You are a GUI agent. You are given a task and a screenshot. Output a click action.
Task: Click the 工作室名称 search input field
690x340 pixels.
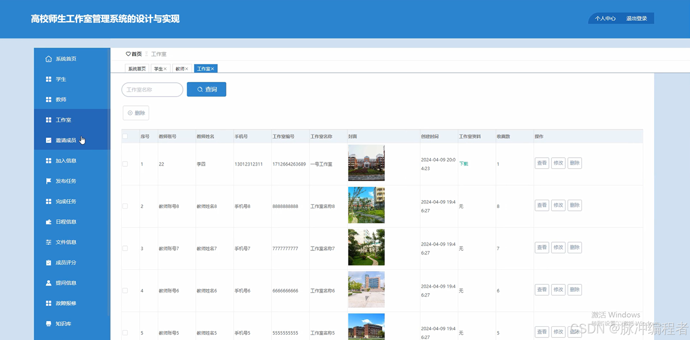pos(152,90)
